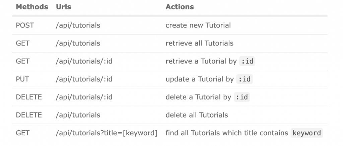Click 'delete all Tutorials' action text
The image size is (343, 146).
(x=197, y=115)
